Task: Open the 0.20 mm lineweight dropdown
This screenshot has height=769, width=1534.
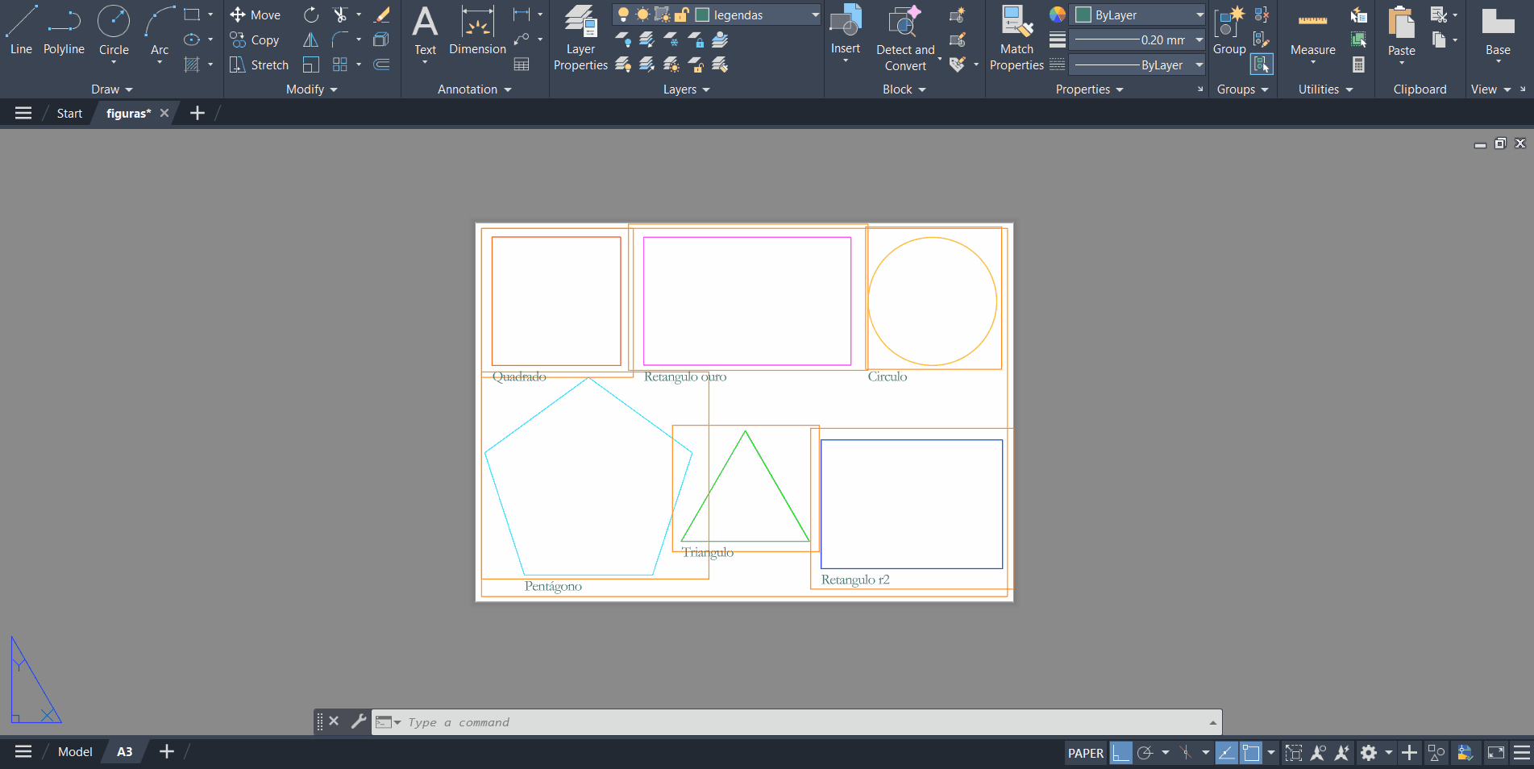Action: [1199, 39]
